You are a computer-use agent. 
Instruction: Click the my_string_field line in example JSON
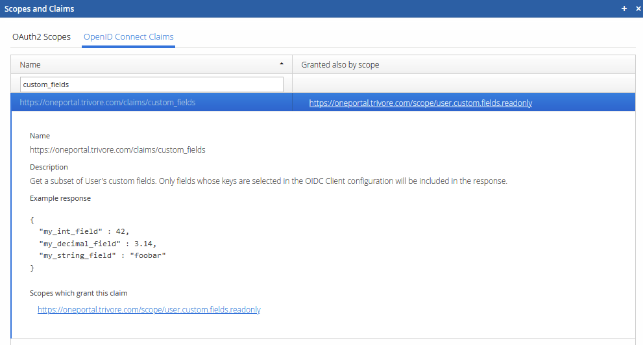(102, 256)
